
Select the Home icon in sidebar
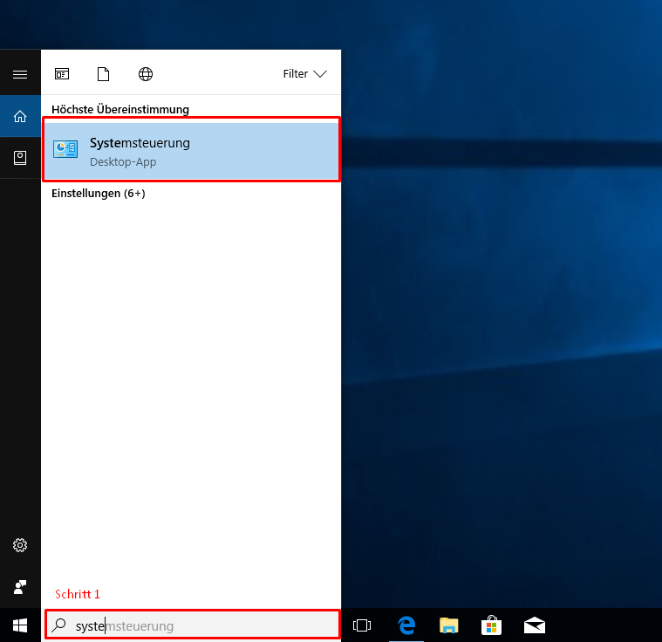[x=20, y=116]
